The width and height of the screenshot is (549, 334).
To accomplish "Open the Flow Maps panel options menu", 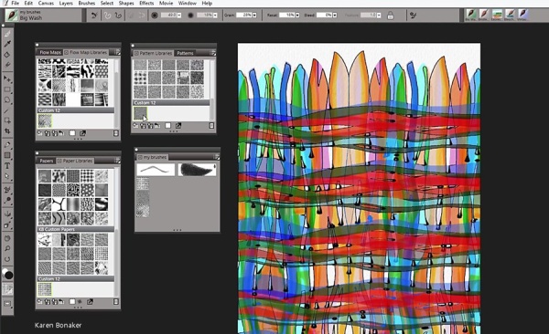I will click(118, 52).
